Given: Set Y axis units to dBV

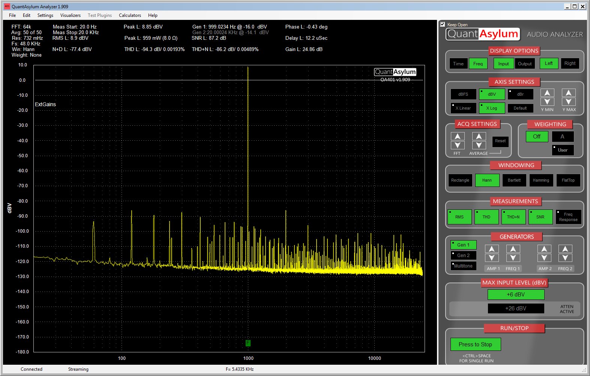Looking at the screenshot, I should pyautogui.click(x=492, y=94).
